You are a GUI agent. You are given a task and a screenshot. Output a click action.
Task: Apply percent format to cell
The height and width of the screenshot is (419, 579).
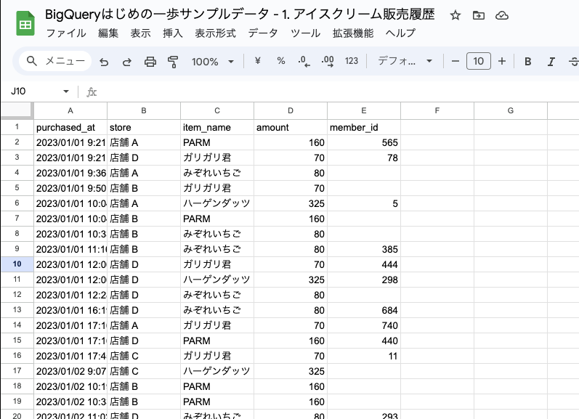tap(281, 61)
